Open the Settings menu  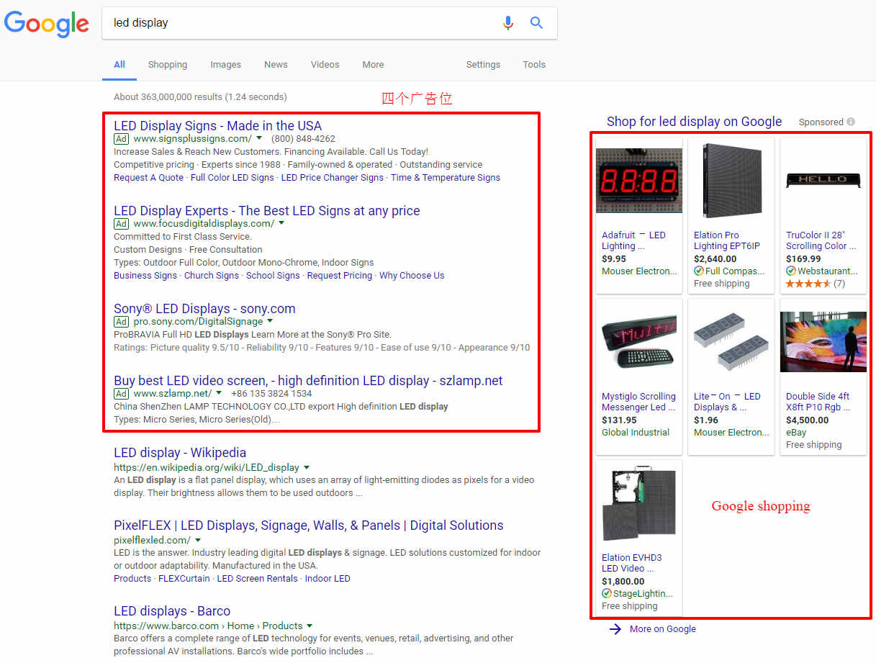(483, 64)
